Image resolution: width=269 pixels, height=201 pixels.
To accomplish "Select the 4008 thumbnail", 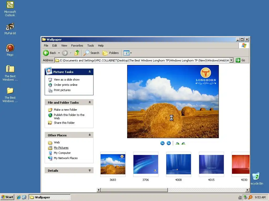I will pyautogui.click(x=179, y=164).
